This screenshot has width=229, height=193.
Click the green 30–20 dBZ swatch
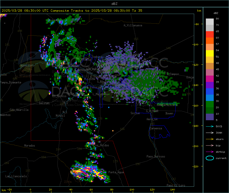(210, 104)
